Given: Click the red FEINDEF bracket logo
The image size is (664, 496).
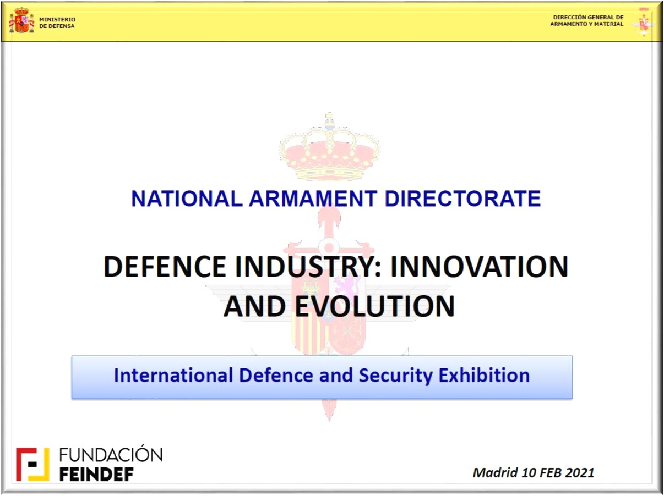Looking at the screenshot, I should (x=32, y=465).
